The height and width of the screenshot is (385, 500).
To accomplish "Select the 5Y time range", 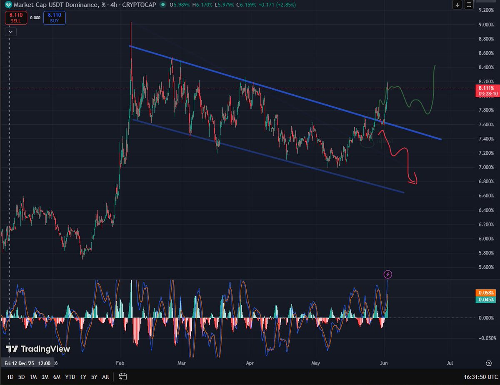I will [x=94, y=377].
